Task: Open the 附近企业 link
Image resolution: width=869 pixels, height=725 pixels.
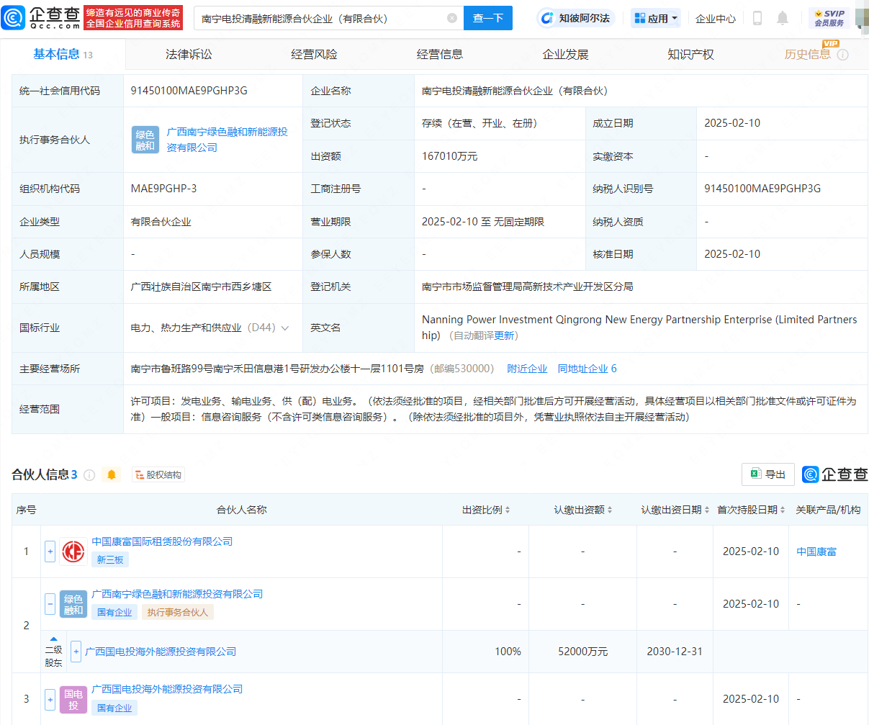Action: [526, 369]
